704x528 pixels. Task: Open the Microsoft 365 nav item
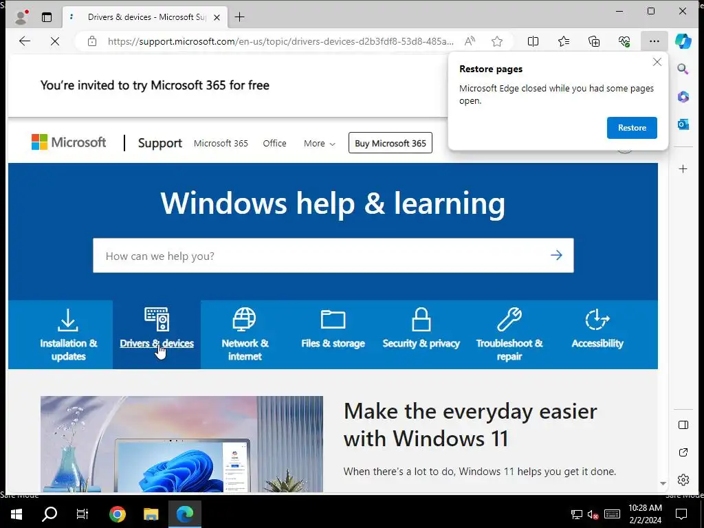221,143
